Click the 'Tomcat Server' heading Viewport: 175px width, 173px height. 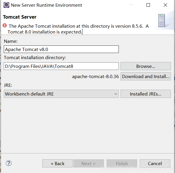[x=20, y=17]
